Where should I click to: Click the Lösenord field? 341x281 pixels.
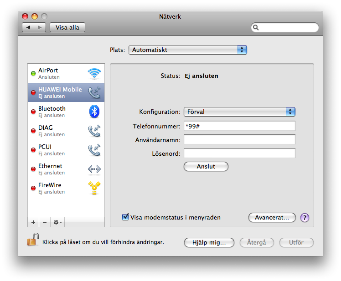point(239,153)
